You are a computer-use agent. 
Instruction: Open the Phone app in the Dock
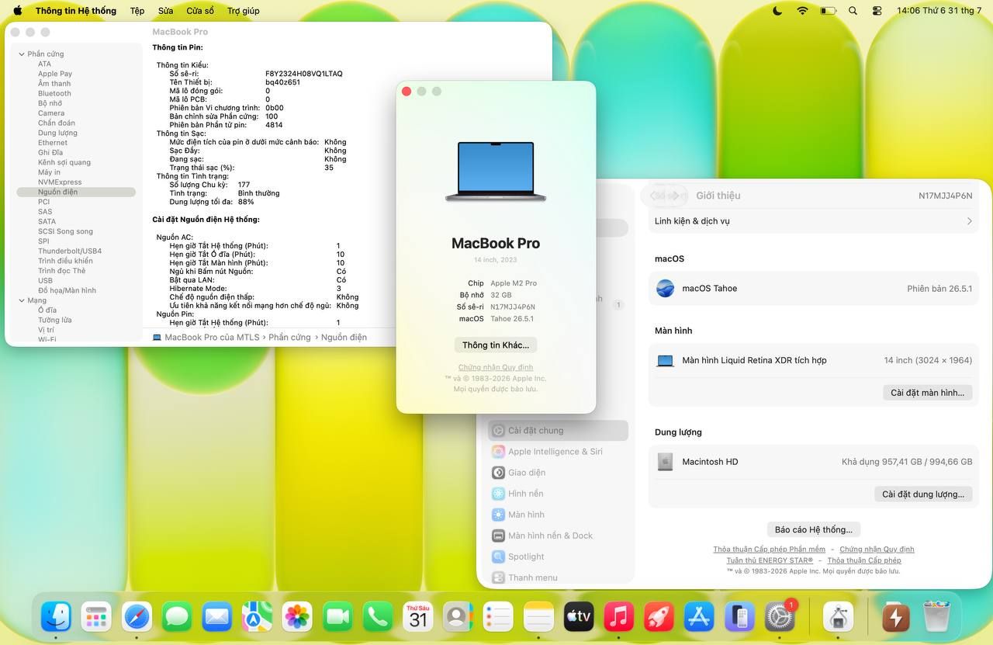click(378, 617)
